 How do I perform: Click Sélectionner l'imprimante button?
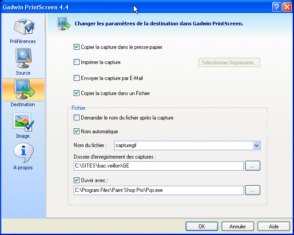pos(229,63)
